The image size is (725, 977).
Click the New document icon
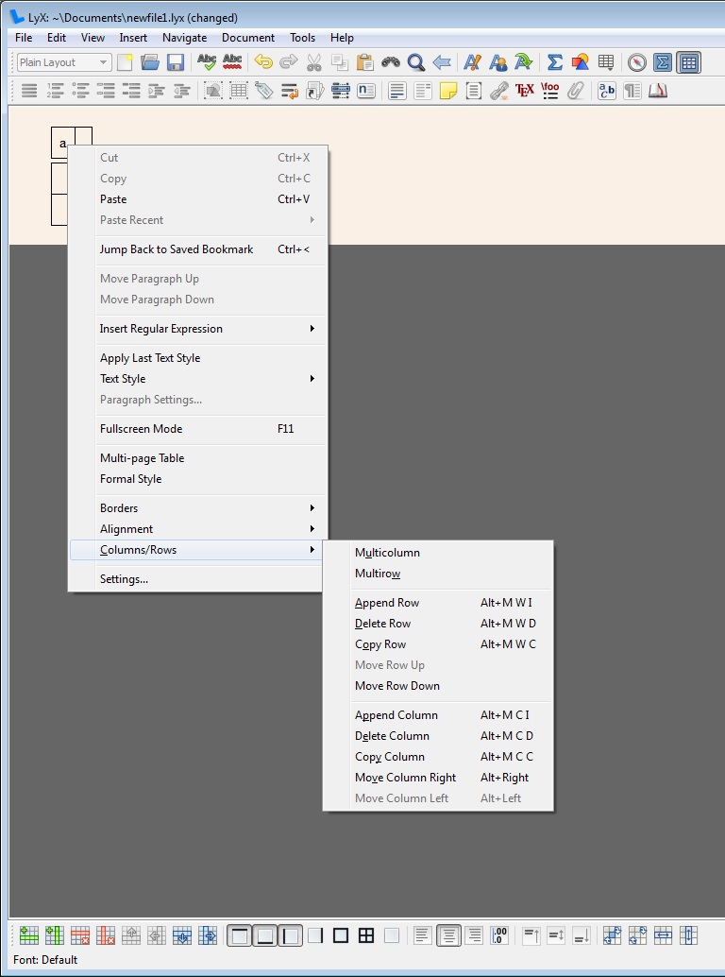pyautogui.click(x=126, y=62)
